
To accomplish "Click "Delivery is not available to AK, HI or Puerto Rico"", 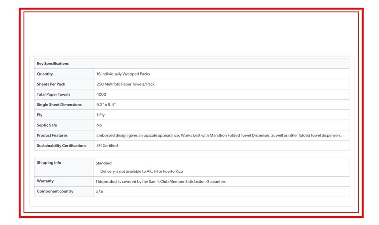I will (142, 171).
